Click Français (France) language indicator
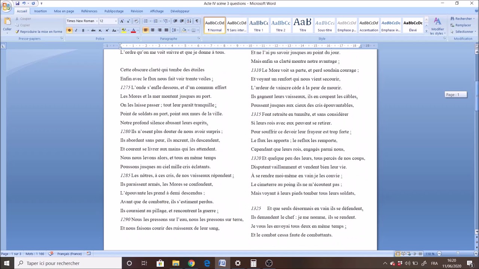This screenshot has height=269, width=479. pyautogui.click(x=70, y=254)
